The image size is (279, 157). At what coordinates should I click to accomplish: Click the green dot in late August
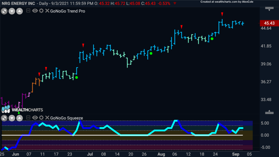point(212,39)
